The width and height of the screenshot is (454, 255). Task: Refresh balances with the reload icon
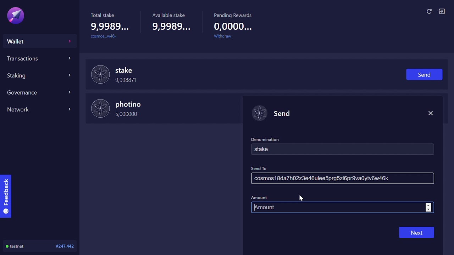point(429,11)
